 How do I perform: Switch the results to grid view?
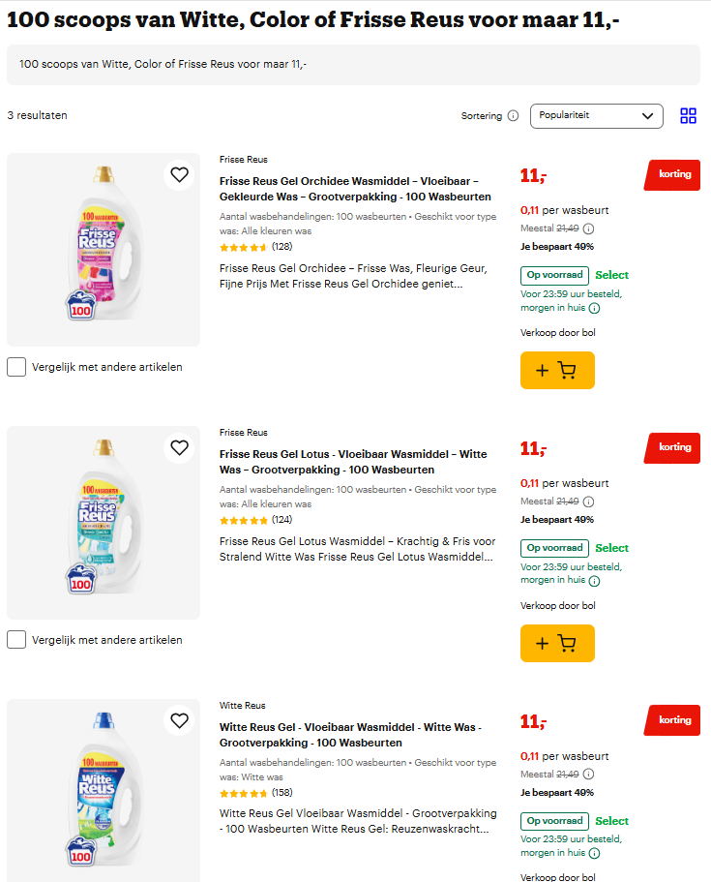[x=688, y=115]
